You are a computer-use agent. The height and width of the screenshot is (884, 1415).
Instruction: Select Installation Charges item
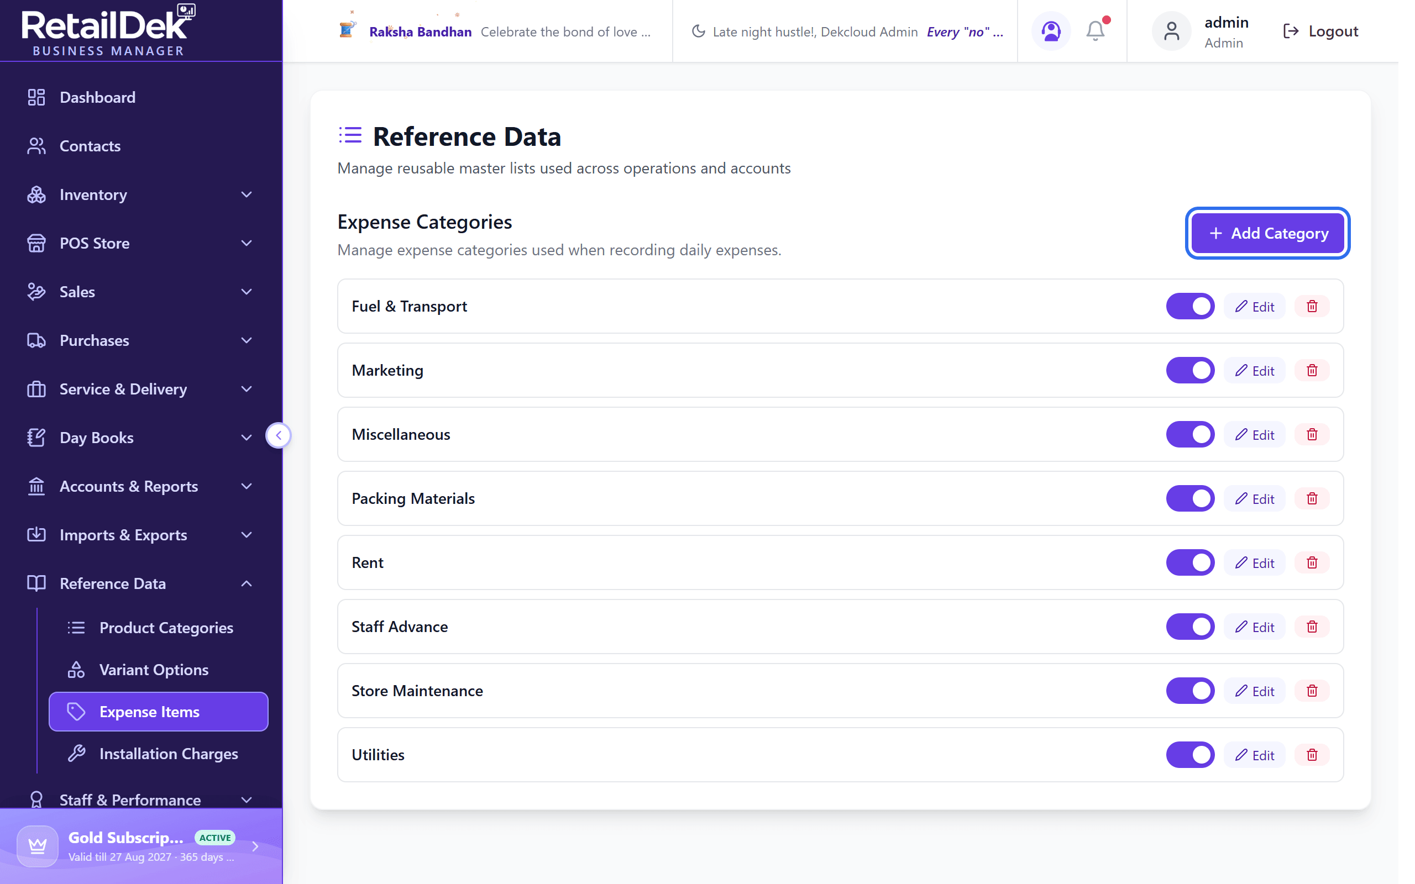tap(159, 754)
